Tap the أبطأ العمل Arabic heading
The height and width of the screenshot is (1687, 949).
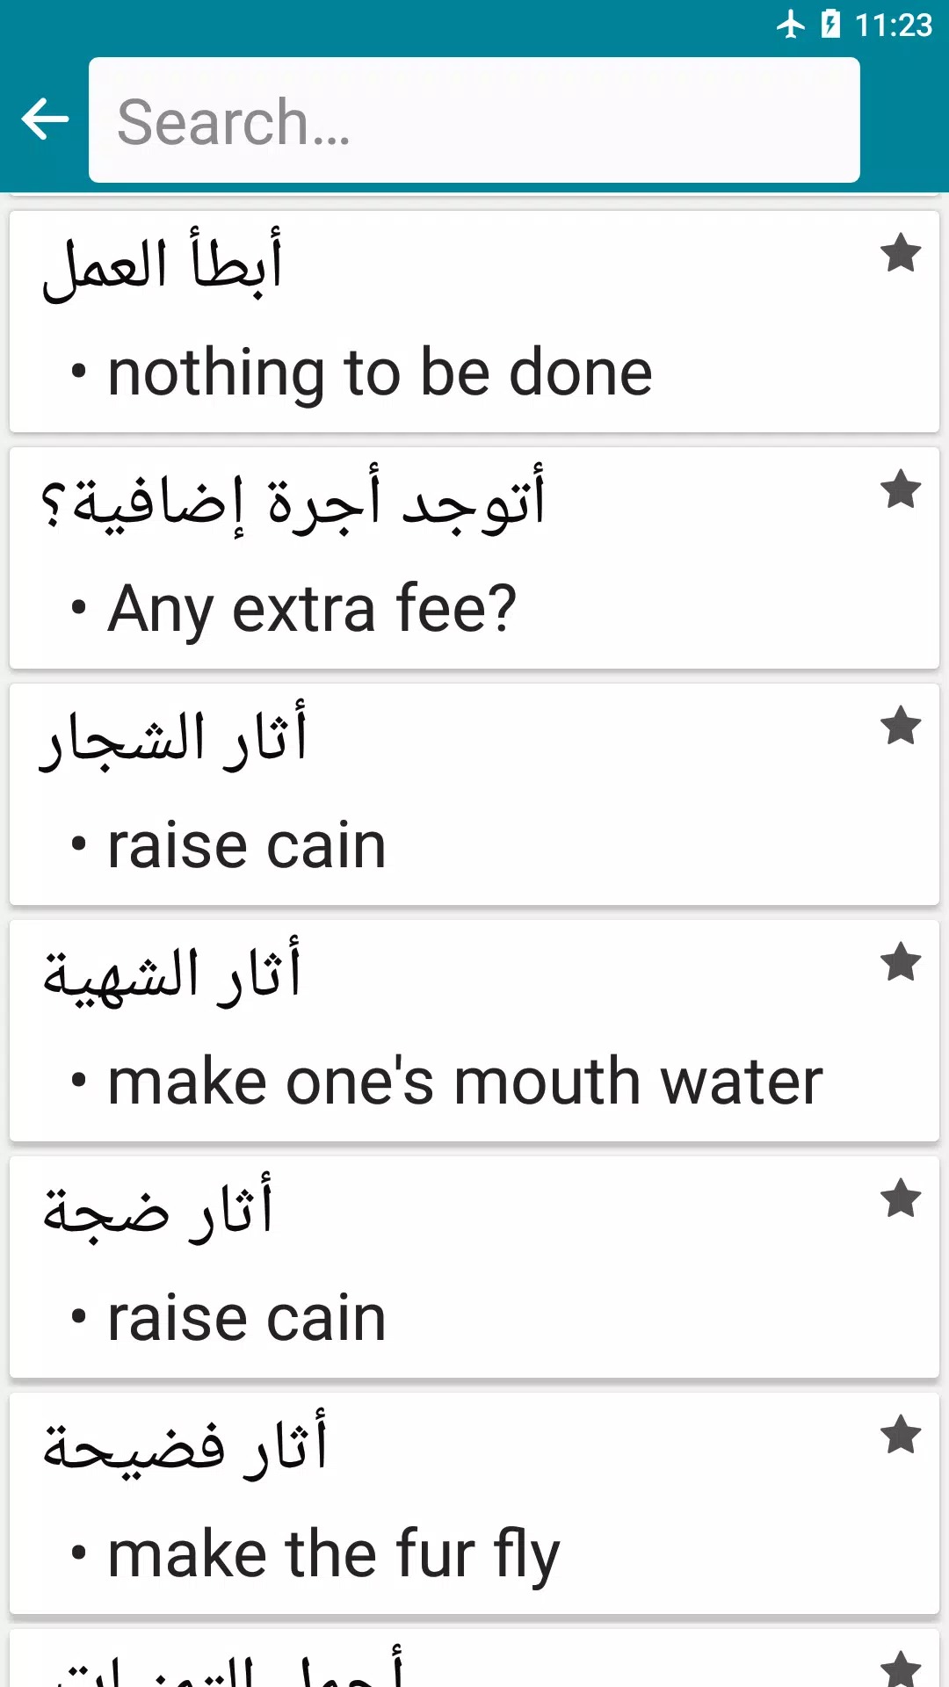click(x=163, y=264)
